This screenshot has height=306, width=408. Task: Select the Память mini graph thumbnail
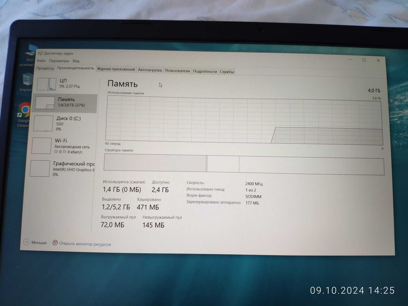[45, 103]
